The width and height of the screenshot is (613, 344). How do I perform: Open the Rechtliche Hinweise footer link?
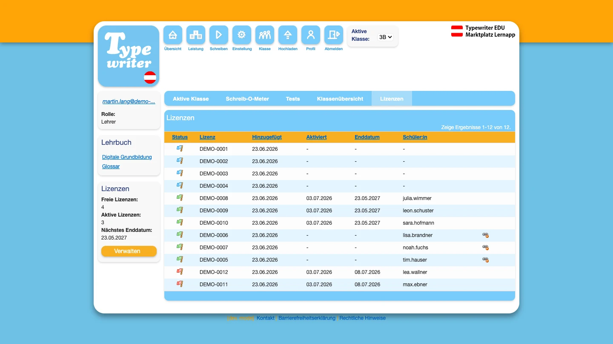(x=363, y=318)
